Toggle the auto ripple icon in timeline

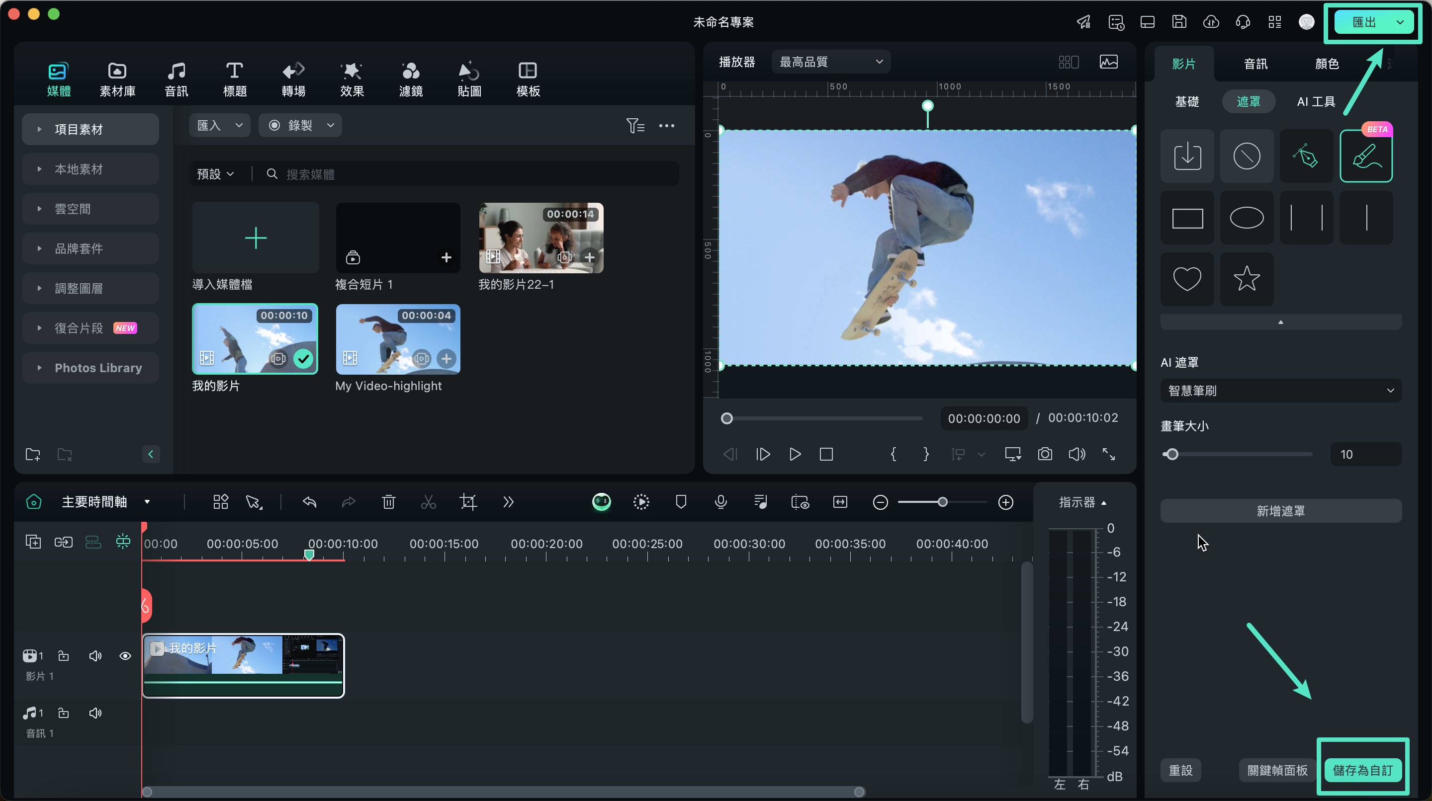coord(93,542)
